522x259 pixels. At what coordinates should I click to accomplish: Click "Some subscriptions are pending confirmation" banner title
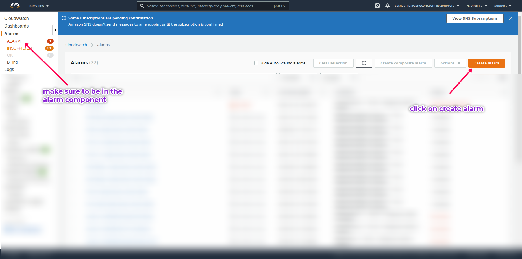coord(110,18)
